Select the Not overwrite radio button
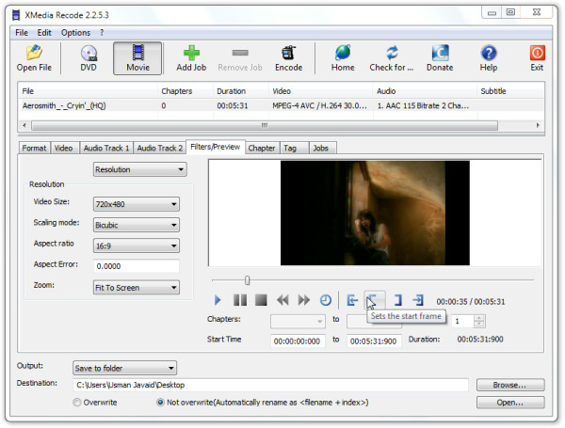 (x=160, y=402)
